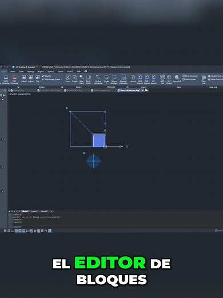Open the Express ribbon tab
This screenshot has width=223, height=298.
tap(50, 72)
